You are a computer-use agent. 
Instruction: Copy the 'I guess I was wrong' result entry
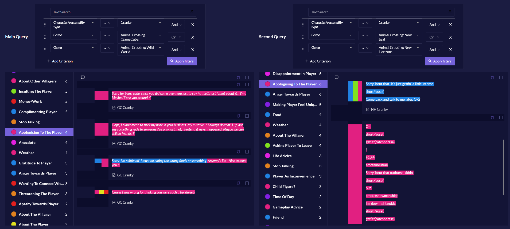(x=238, y=183)
